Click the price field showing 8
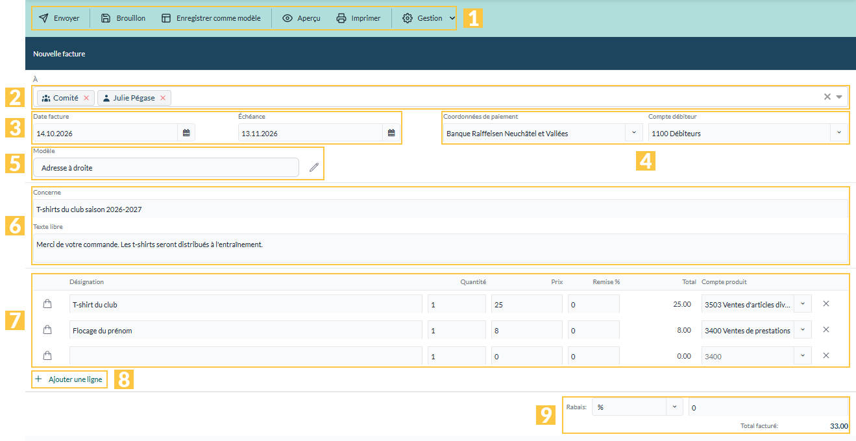Image resolution: width=856 pixels, height=441 pixels. pyautogui.click(x=527, y=330)
